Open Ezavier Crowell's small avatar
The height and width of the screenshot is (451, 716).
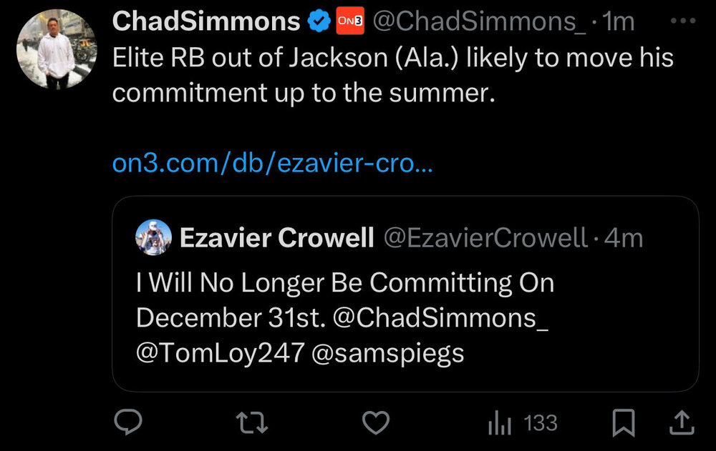(x=153, y=237)
